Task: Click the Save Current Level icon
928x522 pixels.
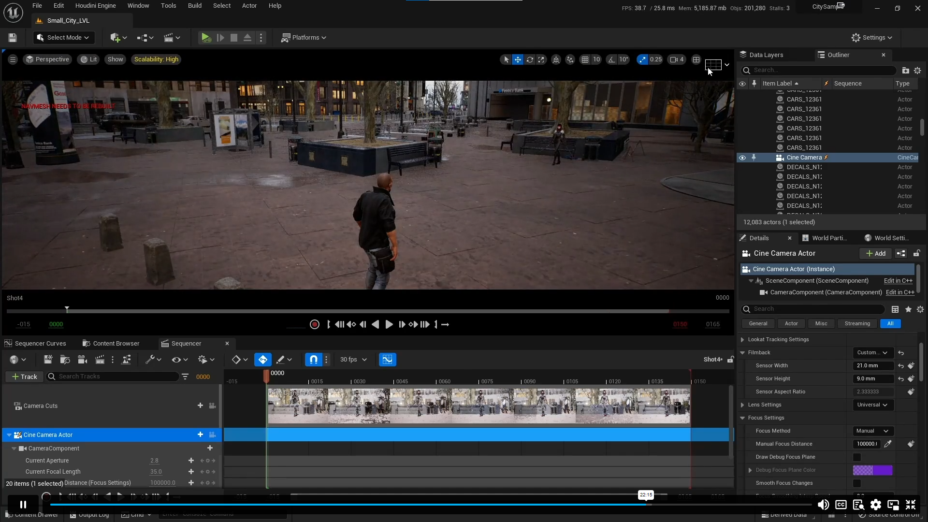Action: pyautogui.click(x=13, y=38)
